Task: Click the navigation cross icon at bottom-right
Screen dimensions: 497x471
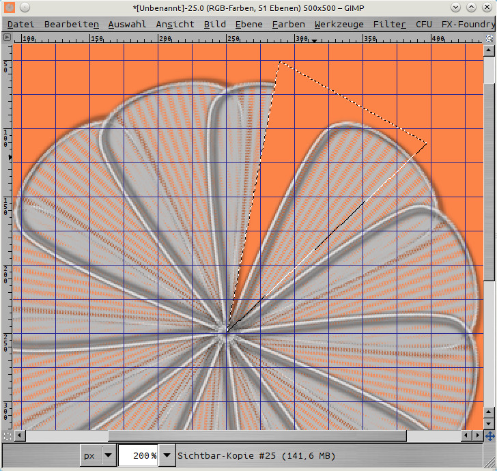Action: click(x=489, y=435)
